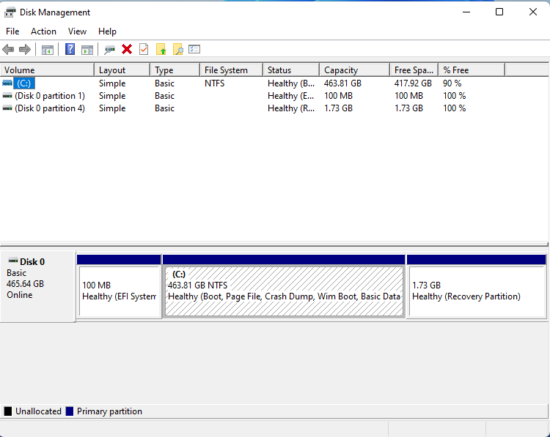Click the 1.73 GB capacity cell in list

coord(338,108)
